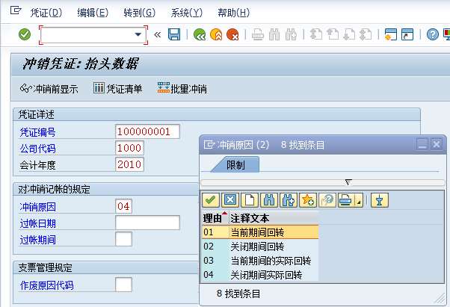Select row 03 当前期间的实际回转

click(x=260, y=261)
